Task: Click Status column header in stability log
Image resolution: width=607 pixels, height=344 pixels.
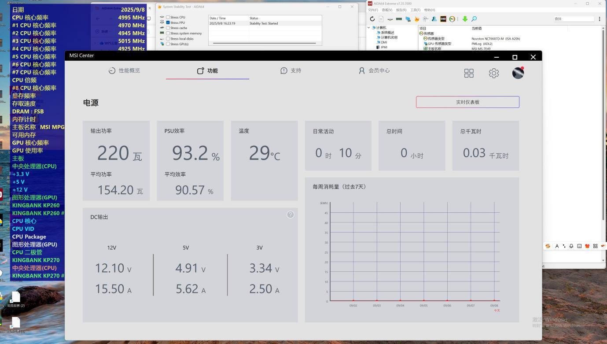Action: click(285, 18)
